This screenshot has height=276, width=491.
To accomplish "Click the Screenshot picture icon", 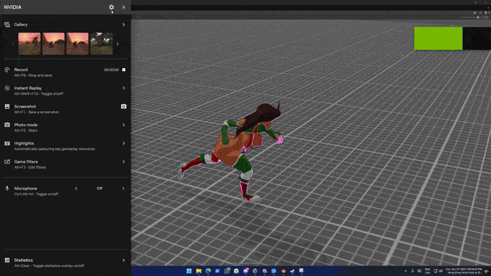I will tap(7, 106).
